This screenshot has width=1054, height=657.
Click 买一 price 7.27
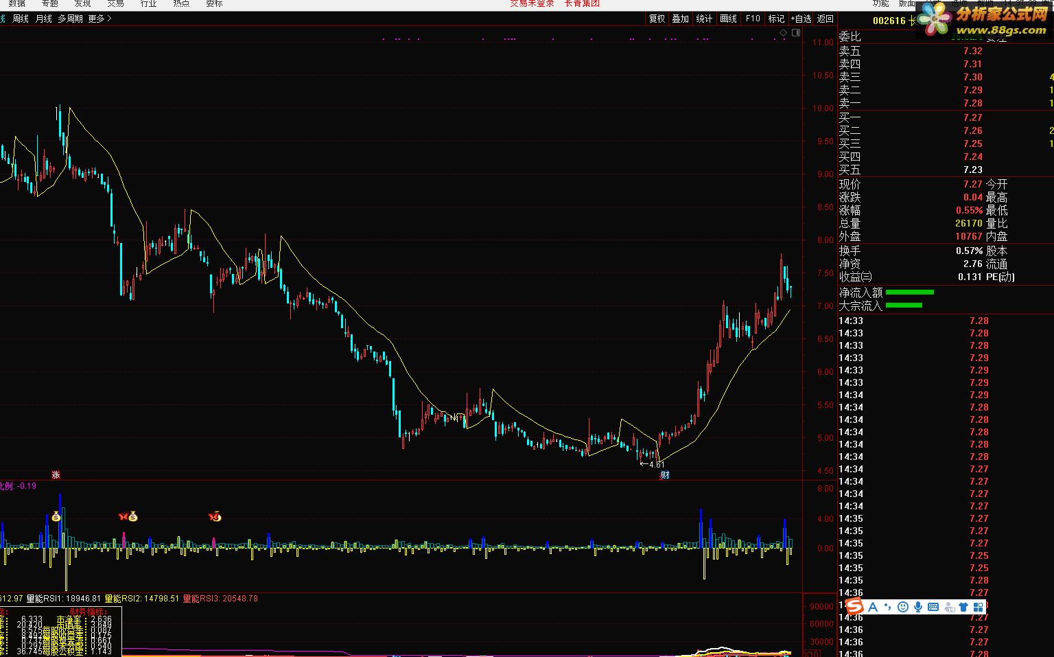tap(972, 117)
